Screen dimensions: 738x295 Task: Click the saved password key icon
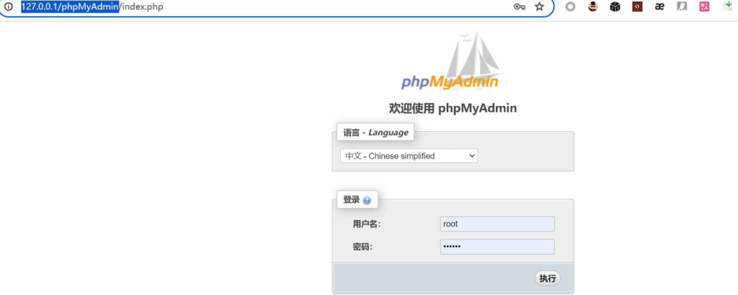coord(519,6)
